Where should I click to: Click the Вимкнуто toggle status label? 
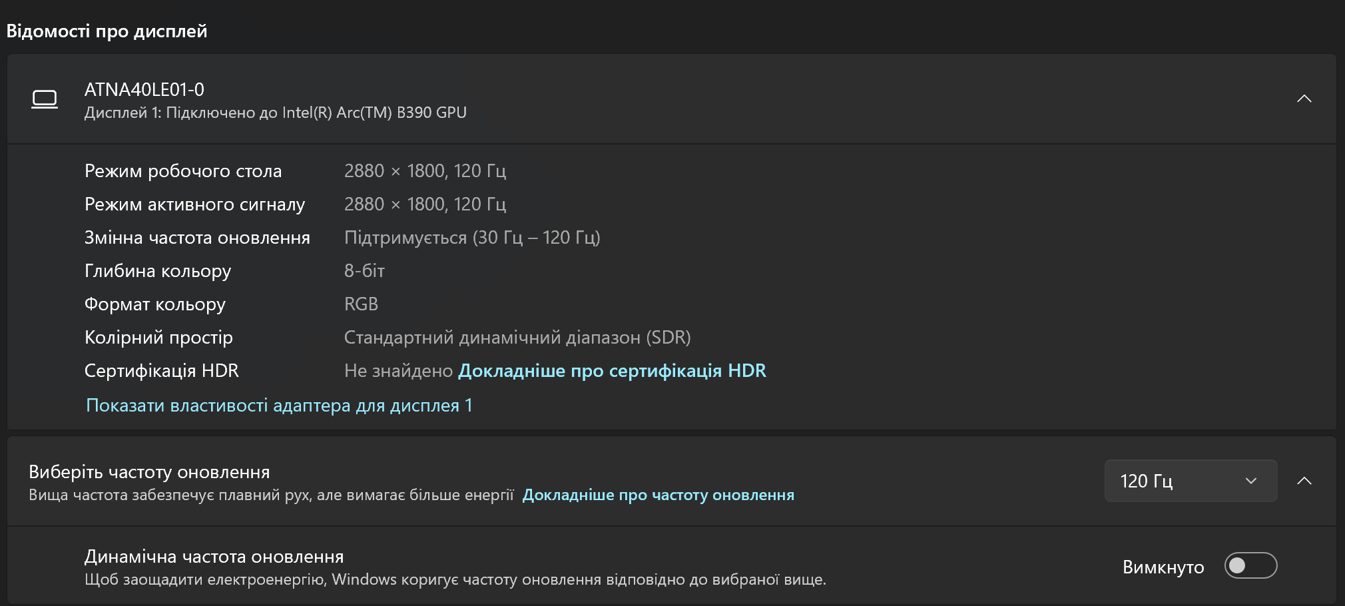pos(1163,567)
